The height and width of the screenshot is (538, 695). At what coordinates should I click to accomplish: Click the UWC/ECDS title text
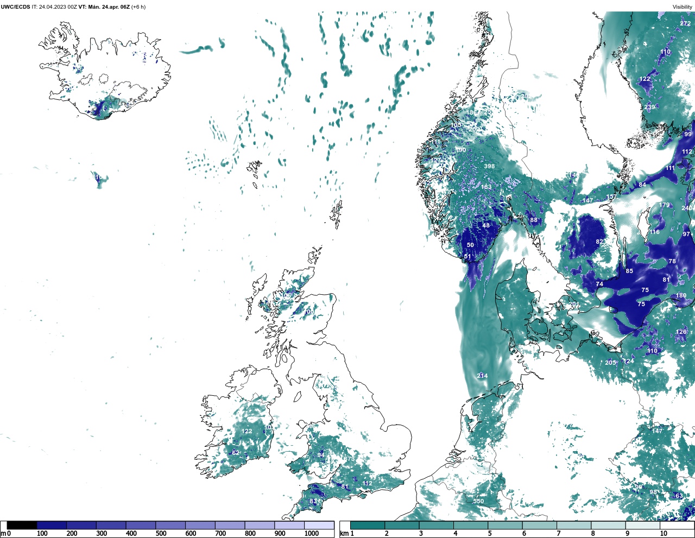click(15, 7)
